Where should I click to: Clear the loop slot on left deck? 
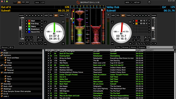[42, 37]
